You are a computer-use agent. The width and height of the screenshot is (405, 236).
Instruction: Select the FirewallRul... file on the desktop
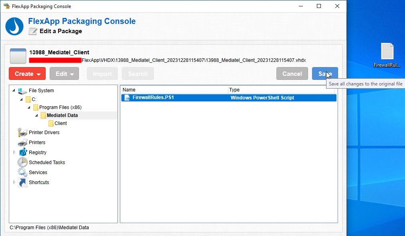[x=387, y=55]
